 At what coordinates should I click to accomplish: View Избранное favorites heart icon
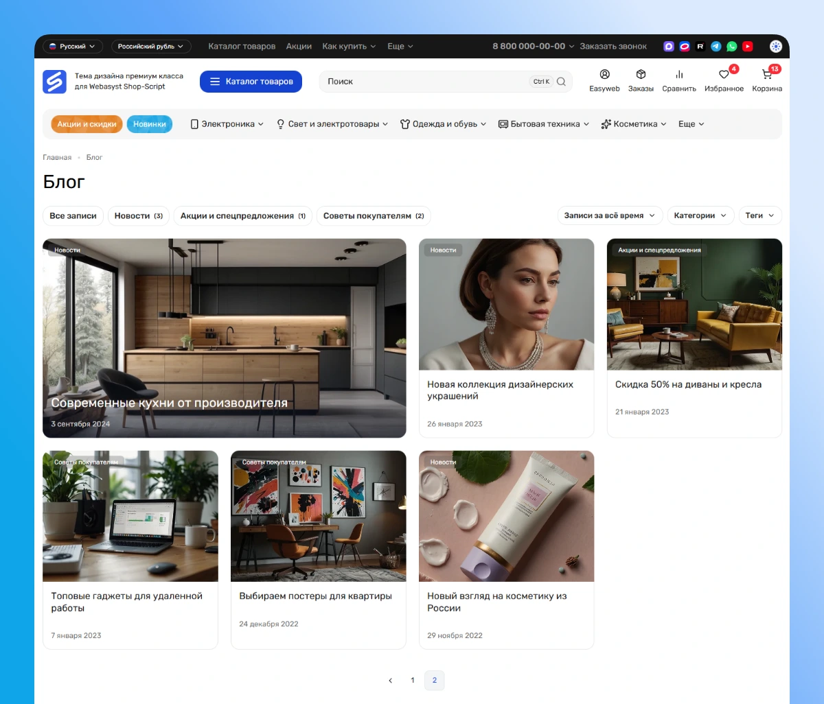(724, 75)
